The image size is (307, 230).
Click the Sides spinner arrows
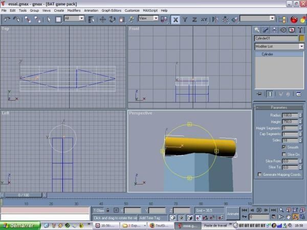coord(300,140)
